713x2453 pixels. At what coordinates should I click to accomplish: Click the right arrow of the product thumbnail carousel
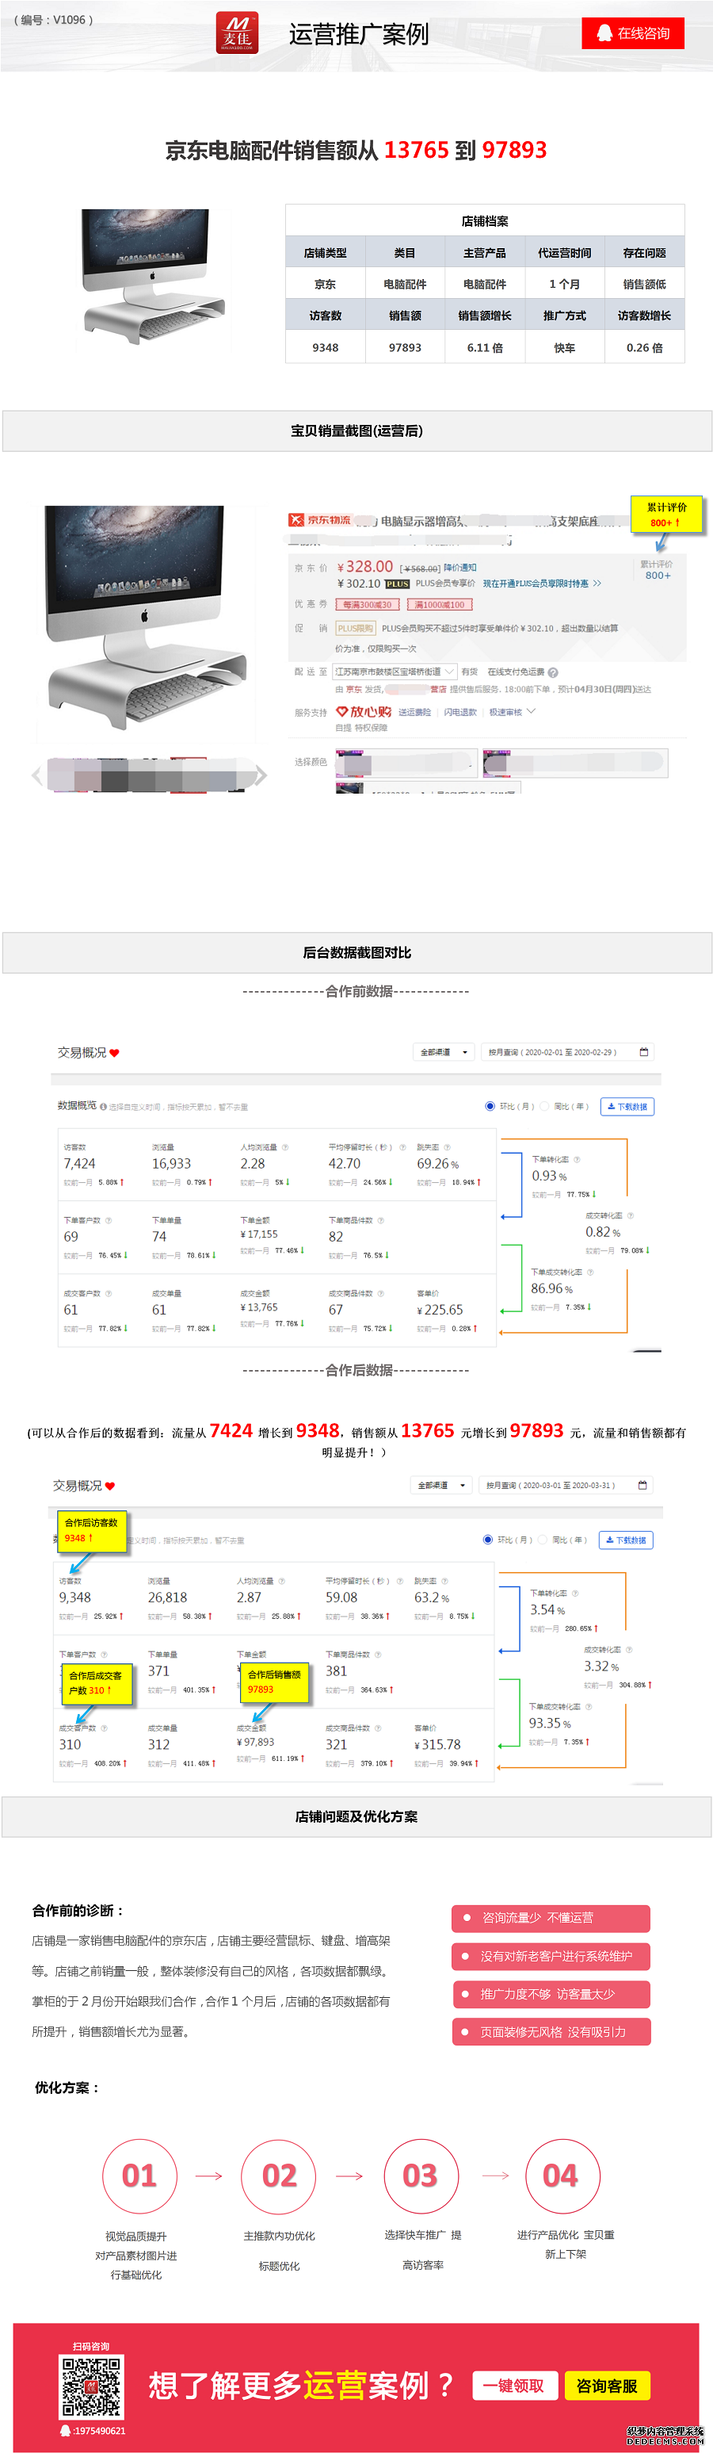pos(261,776)
